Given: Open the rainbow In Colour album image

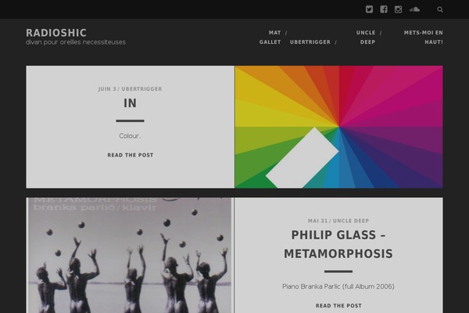Looking at the screenshot, I should (338, 127).
